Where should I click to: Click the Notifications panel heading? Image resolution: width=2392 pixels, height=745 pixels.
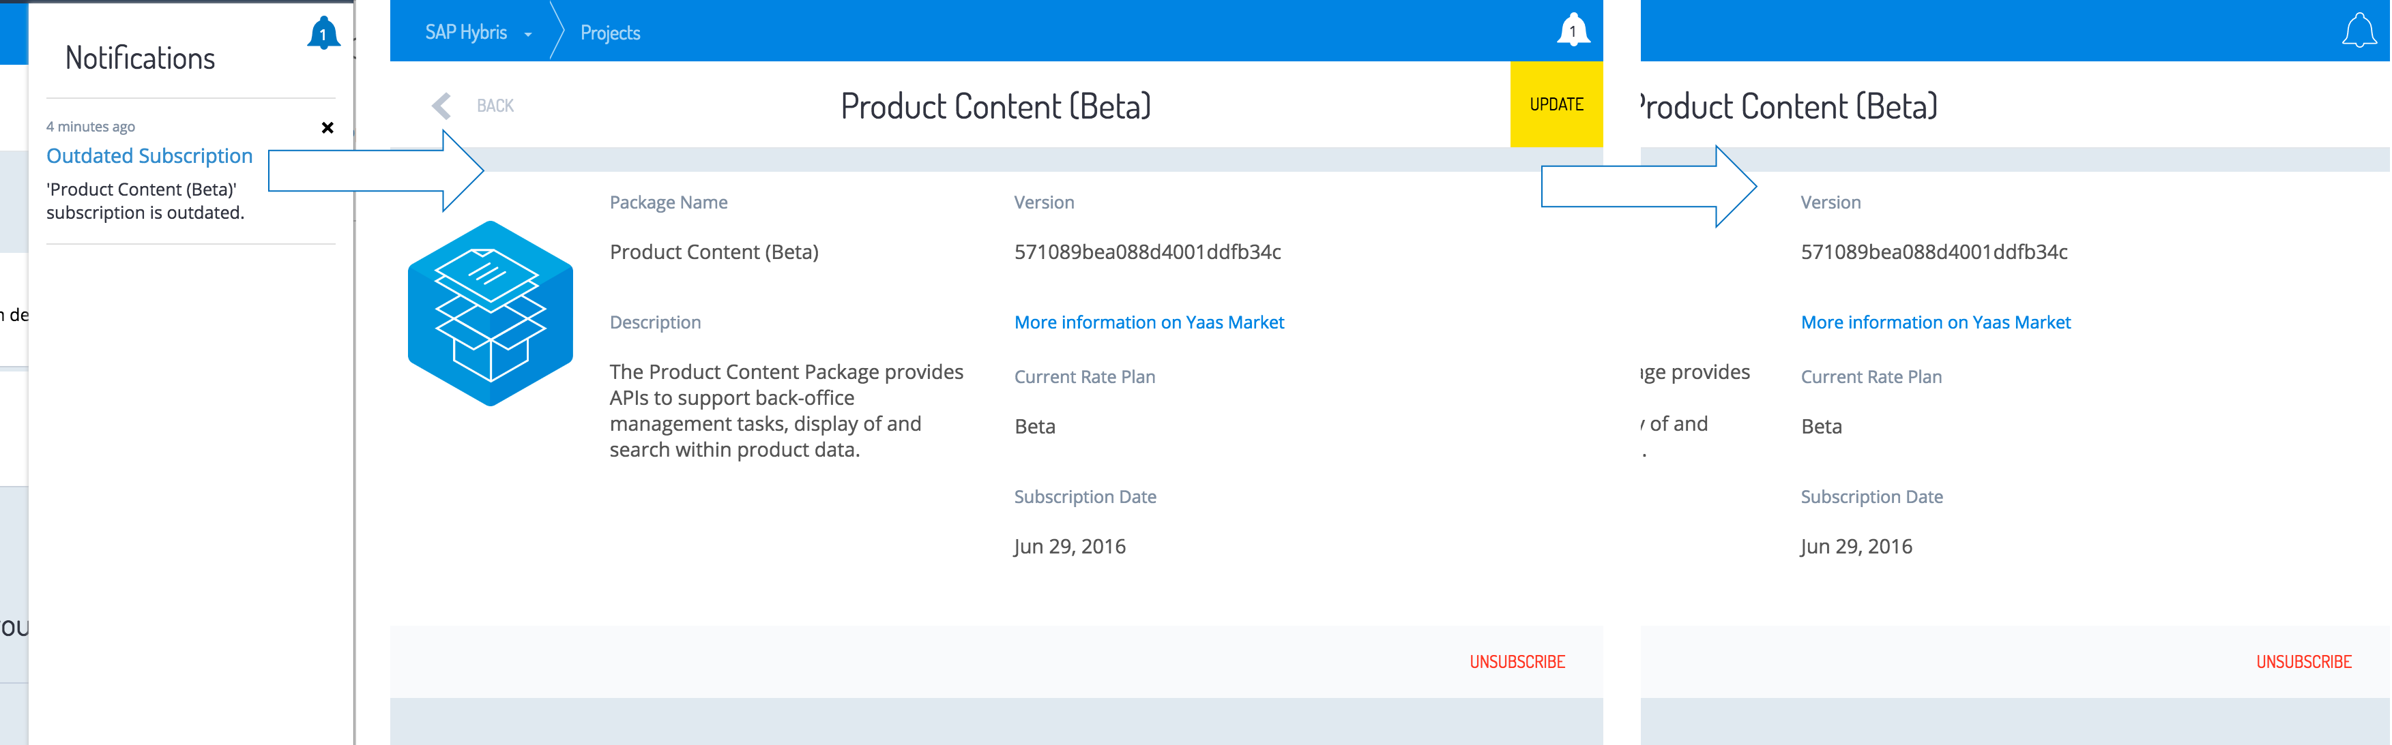pyautogui.click(x=141, y=59)
